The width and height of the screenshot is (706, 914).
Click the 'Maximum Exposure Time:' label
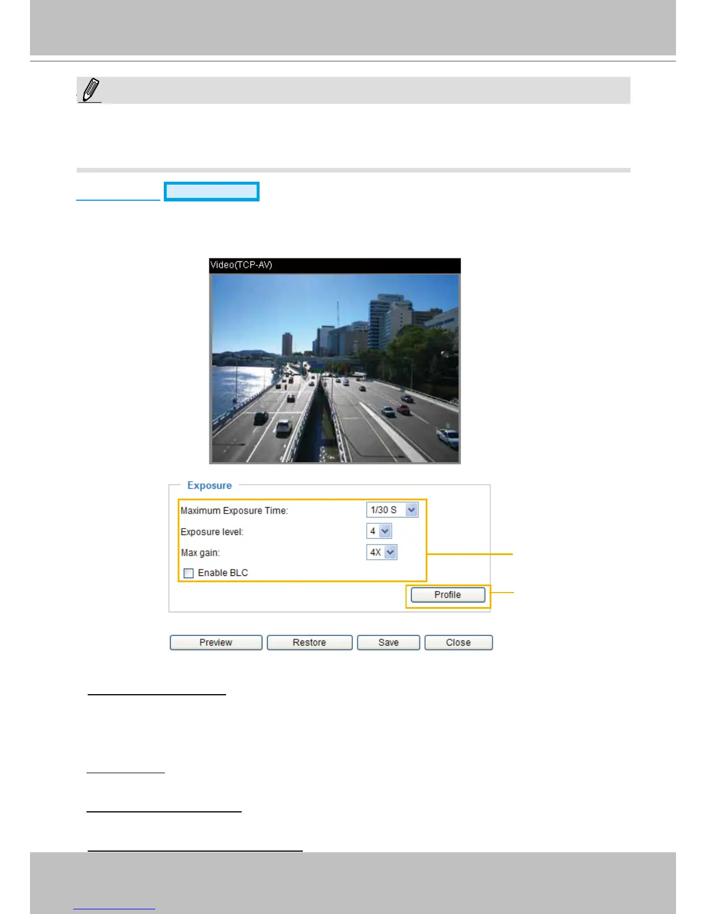click(x=234, y=511)
